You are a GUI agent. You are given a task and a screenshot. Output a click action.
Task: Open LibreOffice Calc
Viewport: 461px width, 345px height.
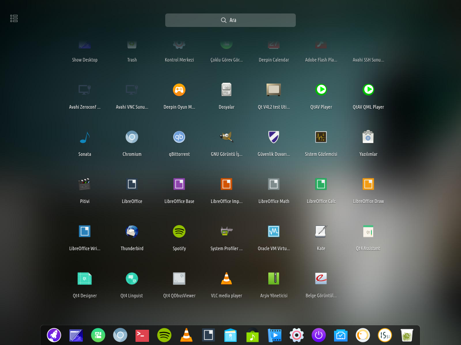pos(321,184)
